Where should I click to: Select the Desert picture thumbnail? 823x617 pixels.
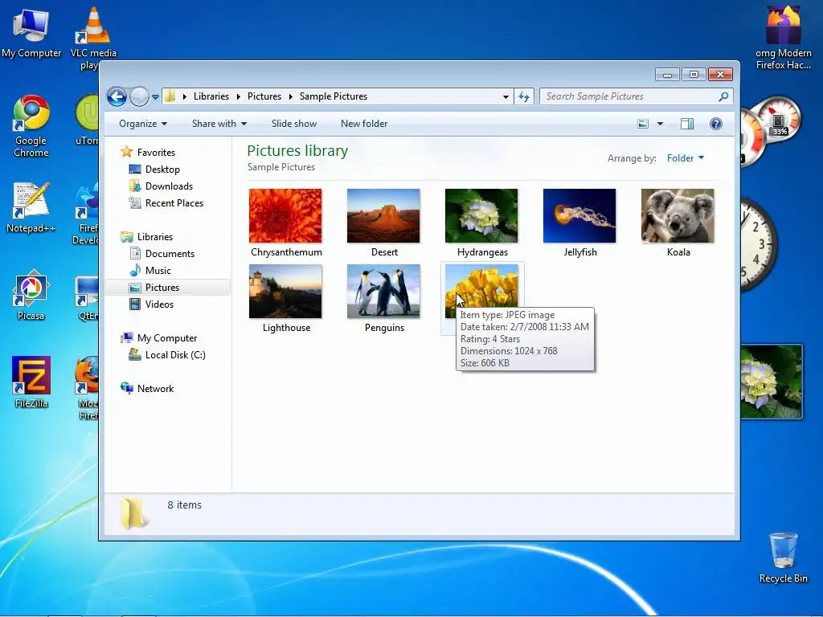tap(383, 215)
